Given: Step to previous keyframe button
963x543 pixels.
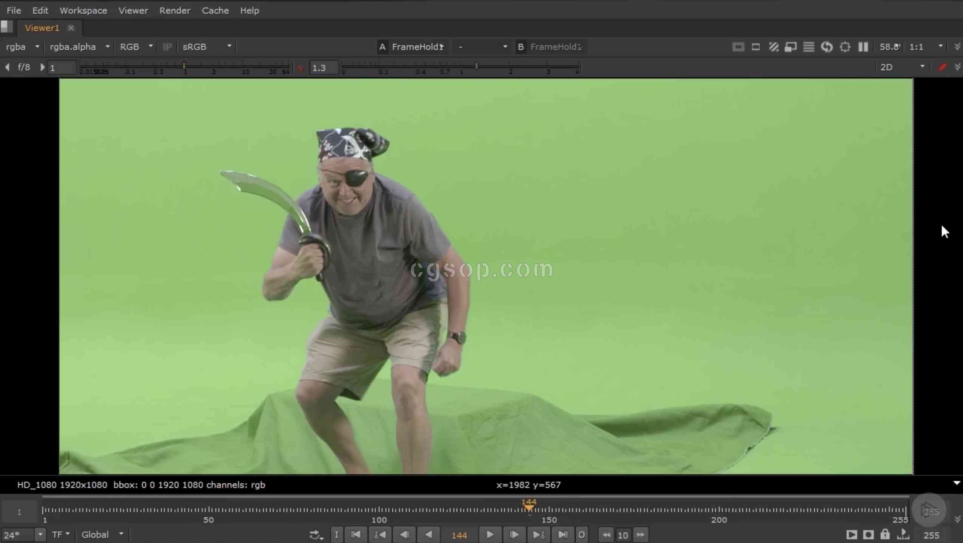Looking at the screenshot, I should [x=380, y=535].
